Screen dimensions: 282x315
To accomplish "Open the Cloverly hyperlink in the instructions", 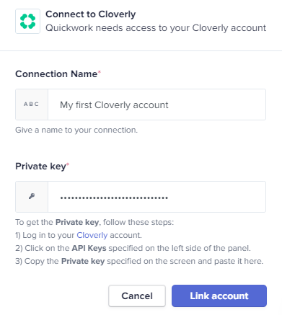I will (92, 235).
